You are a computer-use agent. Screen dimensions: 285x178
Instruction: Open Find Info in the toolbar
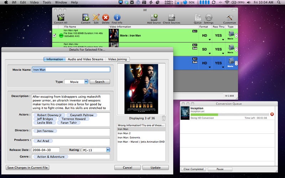pyautogui.click(x=117, y=17)
